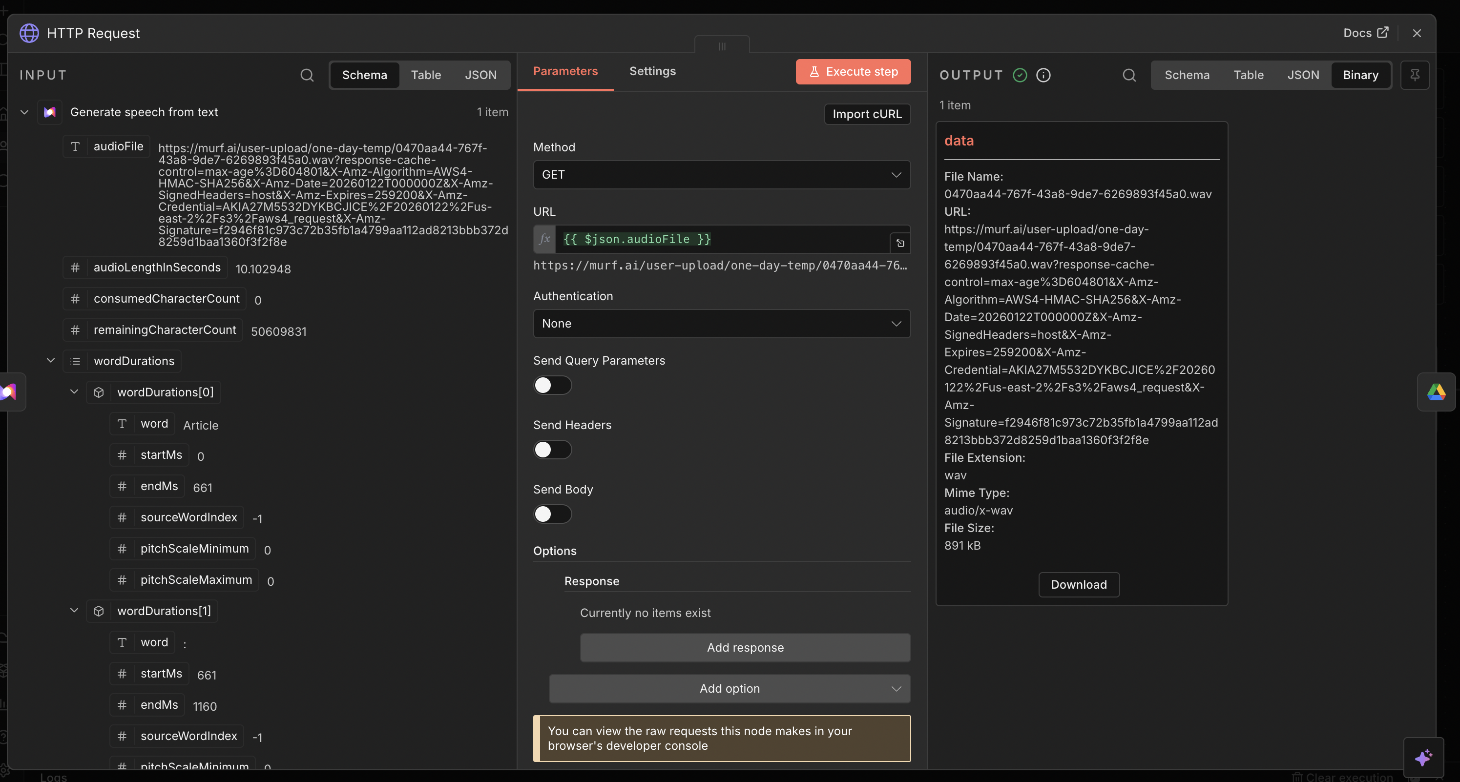Viewport: 1460px width, 782px height.
Task: Click the Google Drive icon on the right edge
Action: click(x=1436, y=391)
